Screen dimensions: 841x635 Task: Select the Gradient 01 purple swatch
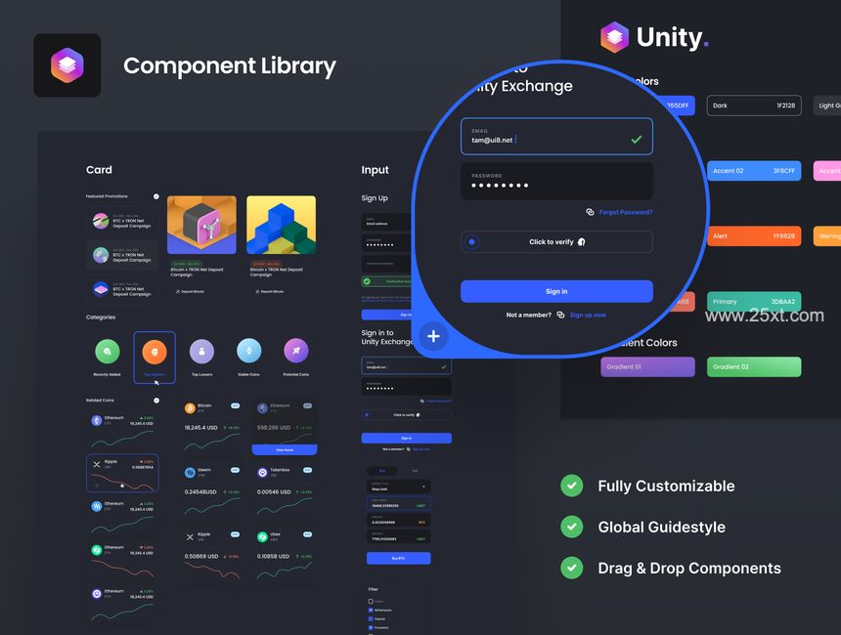(x=648, y=367)
